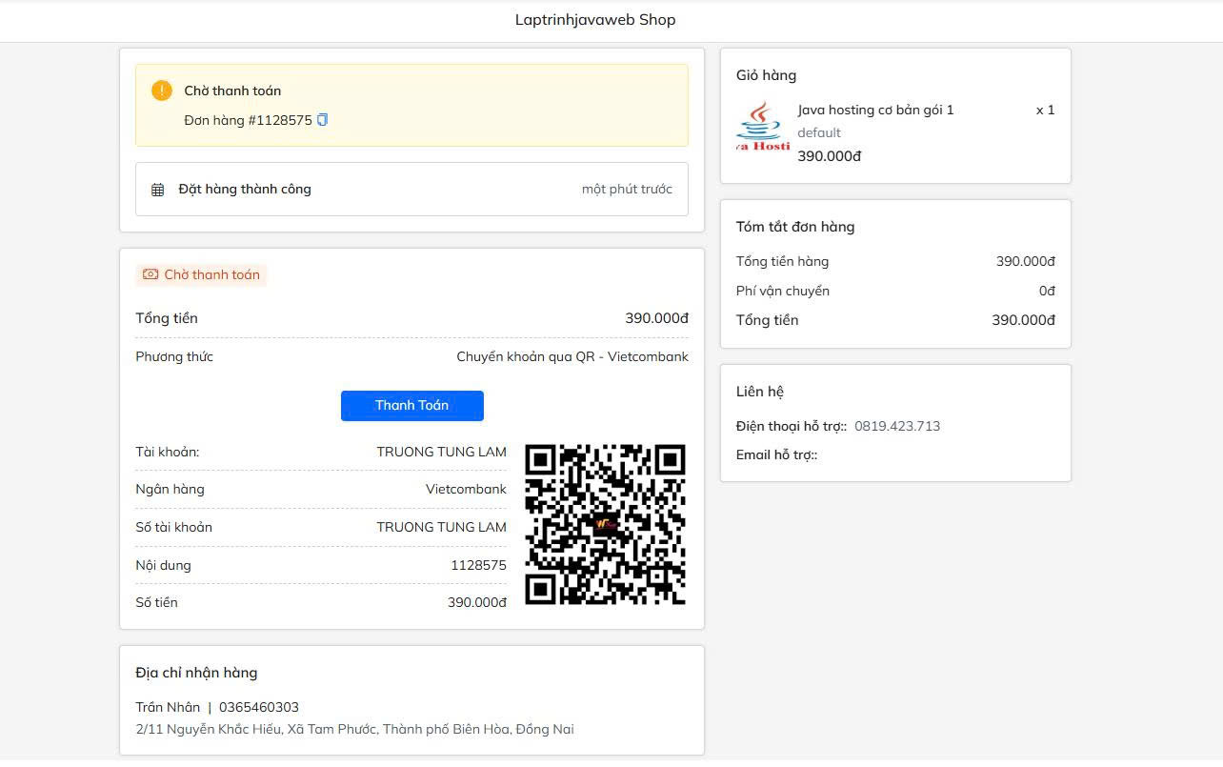
Task: Click the support phone number 0819.423.713
Action: click(896, 426)
